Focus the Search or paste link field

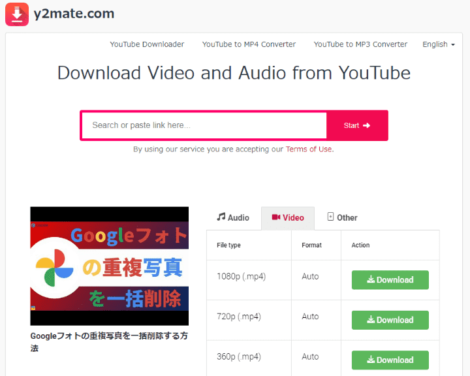(x=204, y=125)
